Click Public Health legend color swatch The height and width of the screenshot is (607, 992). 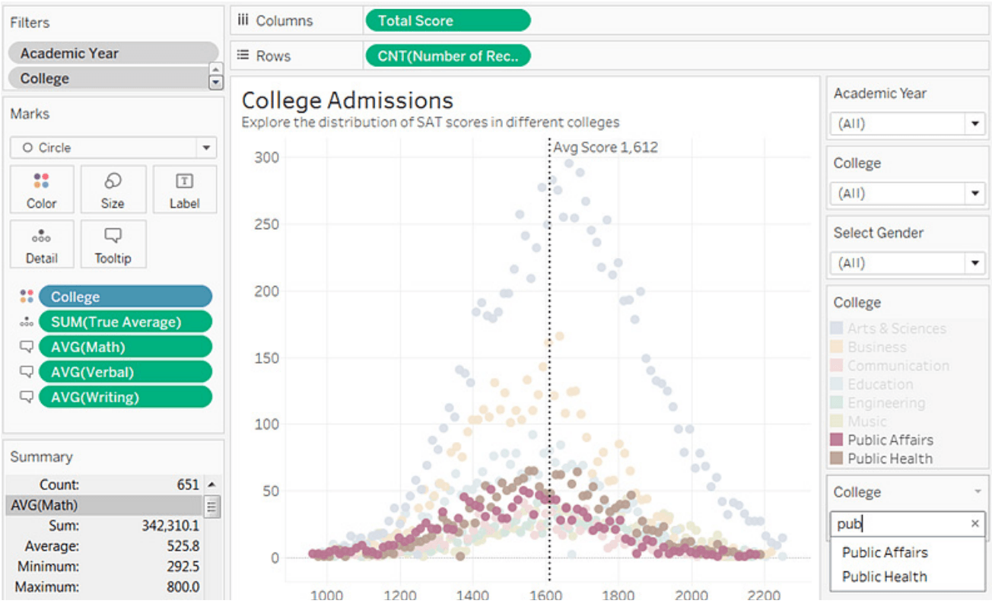837,459
